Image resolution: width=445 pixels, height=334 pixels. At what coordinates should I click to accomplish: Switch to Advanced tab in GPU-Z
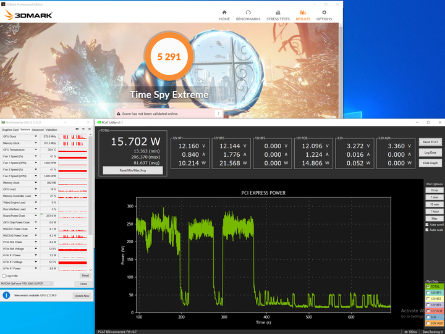pyautogui.click(x=38, y=130)
